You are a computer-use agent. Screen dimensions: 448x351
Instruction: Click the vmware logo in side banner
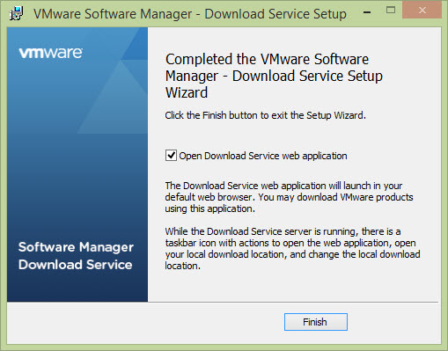tap(50, 53)
